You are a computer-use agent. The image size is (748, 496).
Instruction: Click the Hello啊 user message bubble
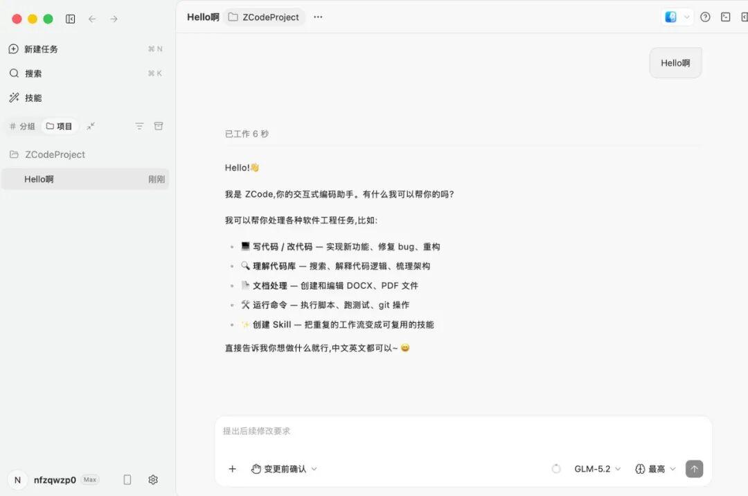tap(675, 63)
